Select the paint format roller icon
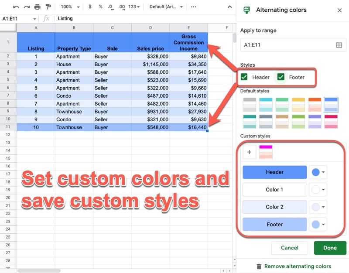349x273 pixels. [x=48, y=7]
